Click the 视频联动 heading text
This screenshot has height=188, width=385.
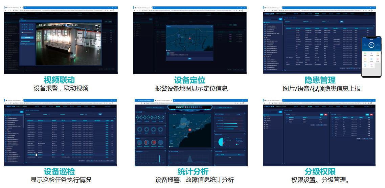[x=59, y=80]
